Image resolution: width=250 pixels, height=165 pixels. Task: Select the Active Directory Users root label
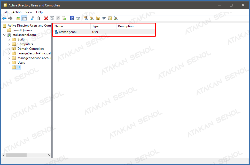[29, 26]
